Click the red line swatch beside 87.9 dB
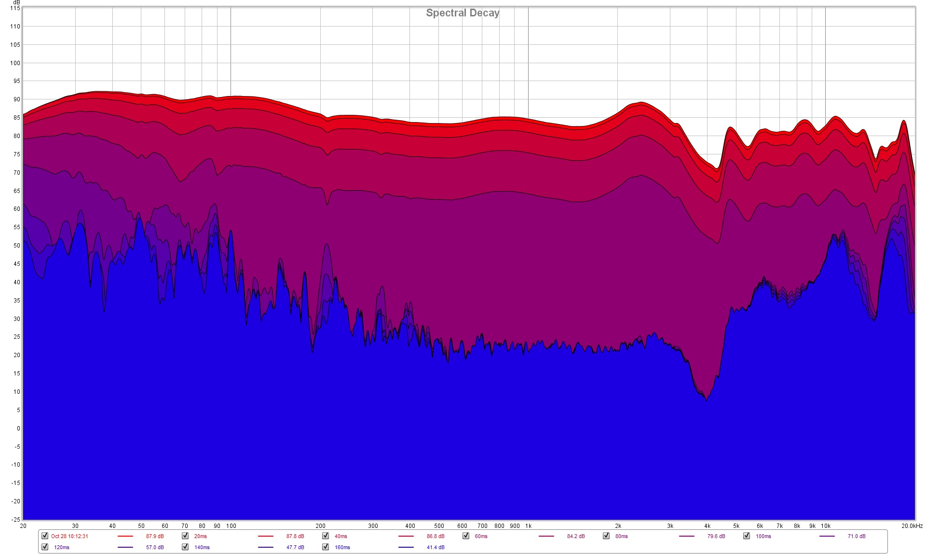926x554 pixels. (125, 536)
